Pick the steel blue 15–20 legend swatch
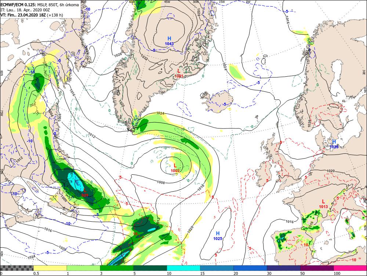367x276 pixels. pos(217,268)
